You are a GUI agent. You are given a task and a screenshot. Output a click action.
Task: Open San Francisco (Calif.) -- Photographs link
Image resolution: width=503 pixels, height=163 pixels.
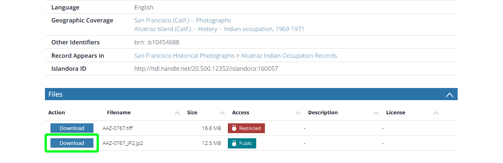[x=183, y=20]
